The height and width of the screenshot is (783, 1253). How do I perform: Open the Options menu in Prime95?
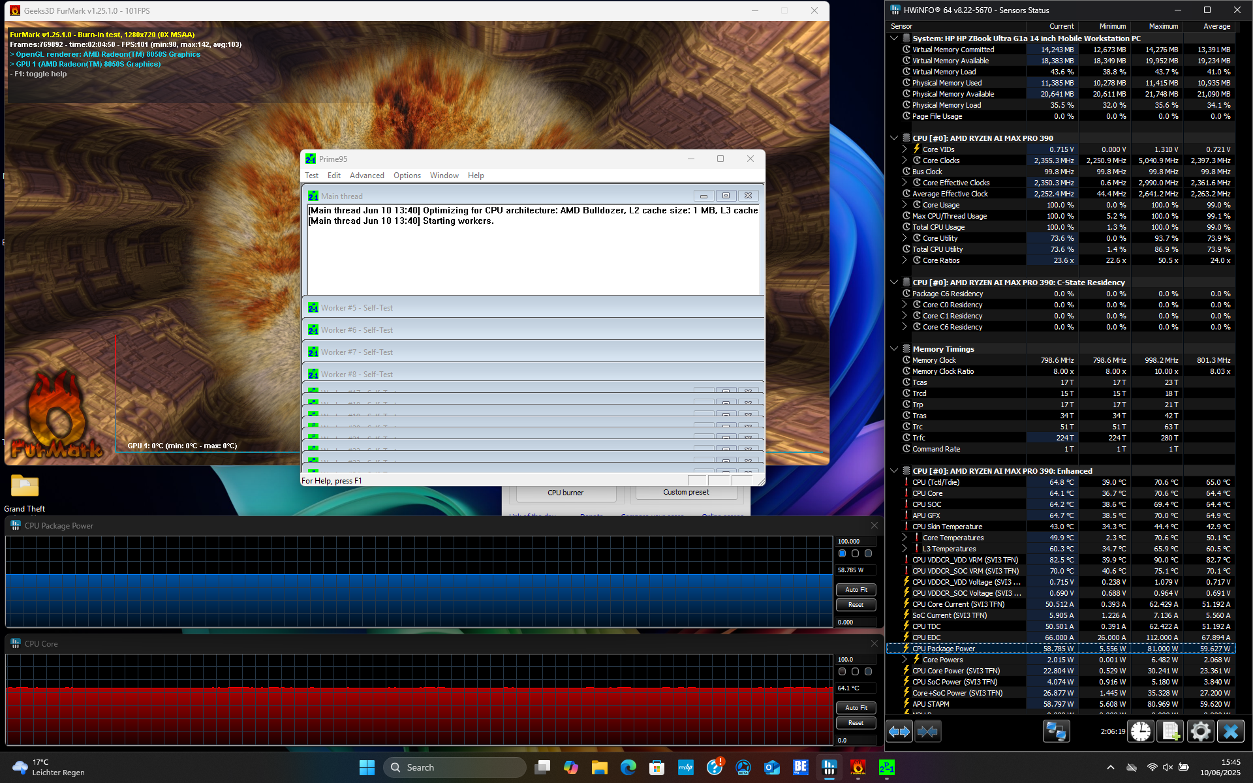click(407, 176)
